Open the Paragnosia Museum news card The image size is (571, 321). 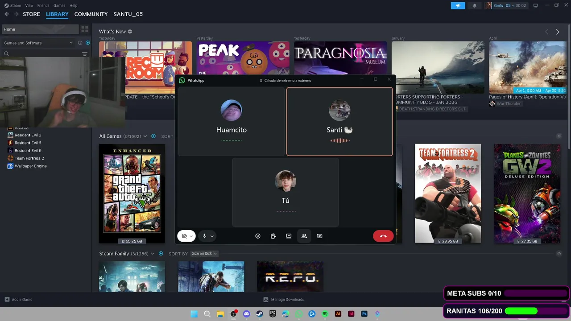point(340,58)
